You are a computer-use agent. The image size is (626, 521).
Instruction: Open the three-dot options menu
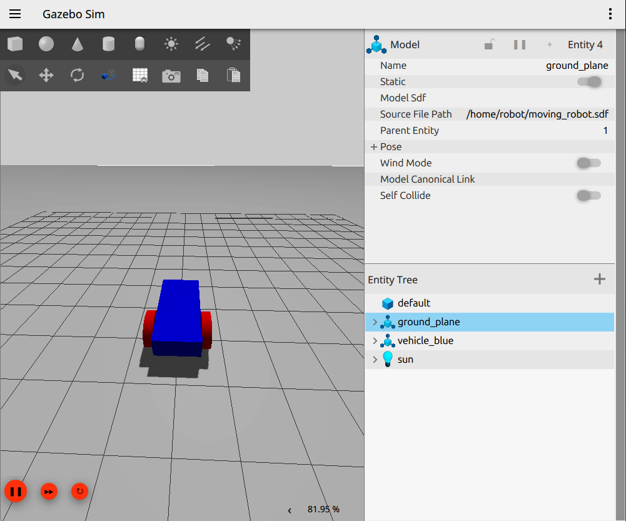pyautogui.click(x=610, y=13)
